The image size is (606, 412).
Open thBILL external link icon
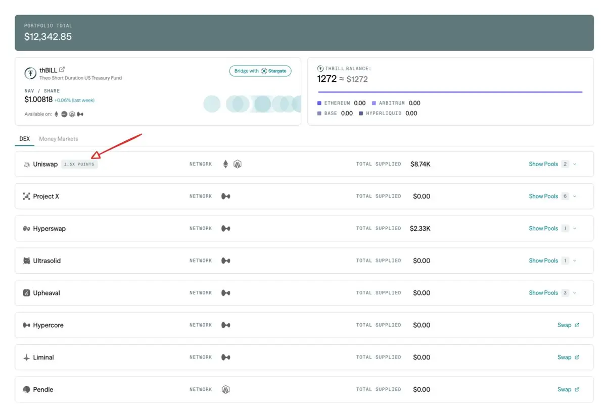click(x=62, y=70)
